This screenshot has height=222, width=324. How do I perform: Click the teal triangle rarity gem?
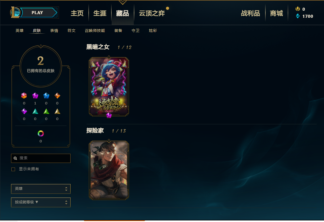coord(35,111)
